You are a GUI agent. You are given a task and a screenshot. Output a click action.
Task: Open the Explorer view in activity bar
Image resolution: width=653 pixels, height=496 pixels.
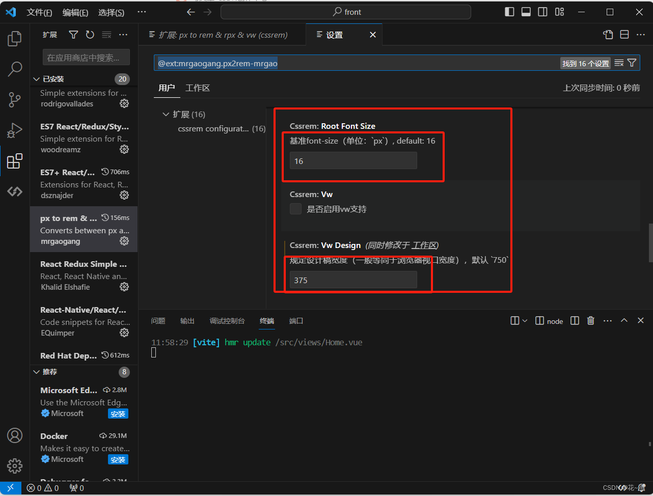[15, 38]
